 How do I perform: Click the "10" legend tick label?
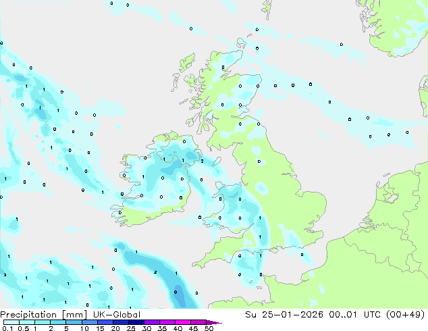84,328
